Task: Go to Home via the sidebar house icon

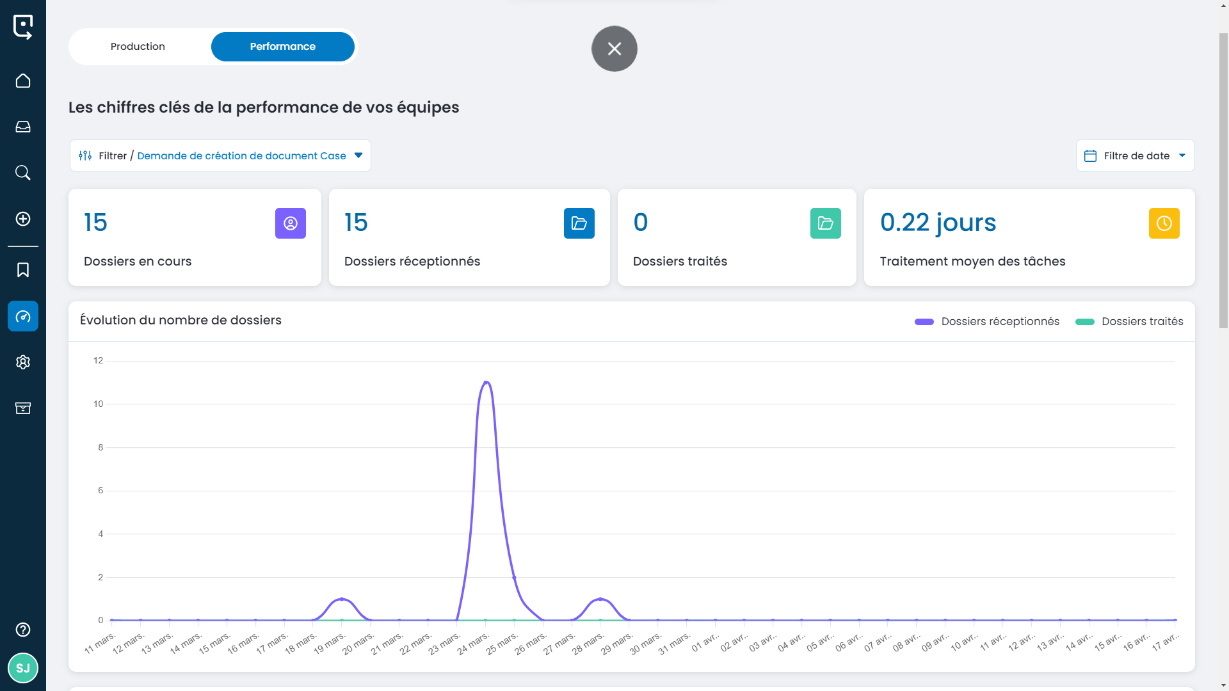Action: pos(23,81)
